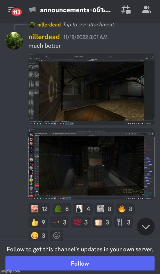Open the second dark corridor screenshot
This screenshot has height=274, width=160.
(x=92, y=164)
